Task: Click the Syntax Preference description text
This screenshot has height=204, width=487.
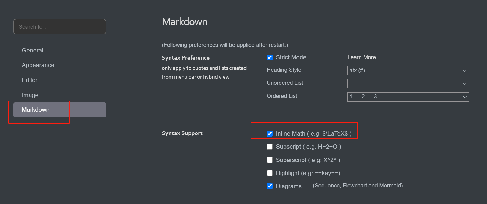Action: pos(204,72)
